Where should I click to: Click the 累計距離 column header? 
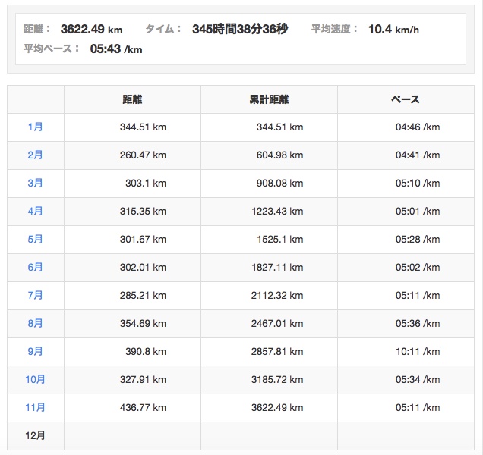coord(269,99)
